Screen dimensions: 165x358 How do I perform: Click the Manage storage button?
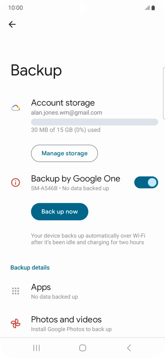pos(64,153)
